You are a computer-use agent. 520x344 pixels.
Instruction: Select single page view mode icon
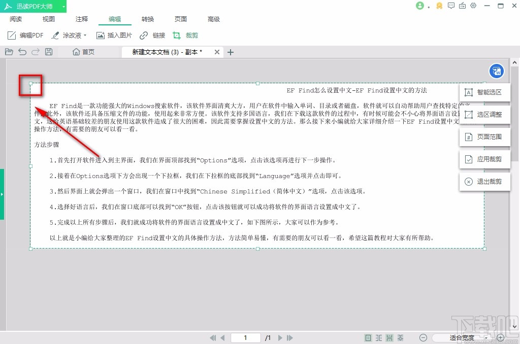click(368, 338)
